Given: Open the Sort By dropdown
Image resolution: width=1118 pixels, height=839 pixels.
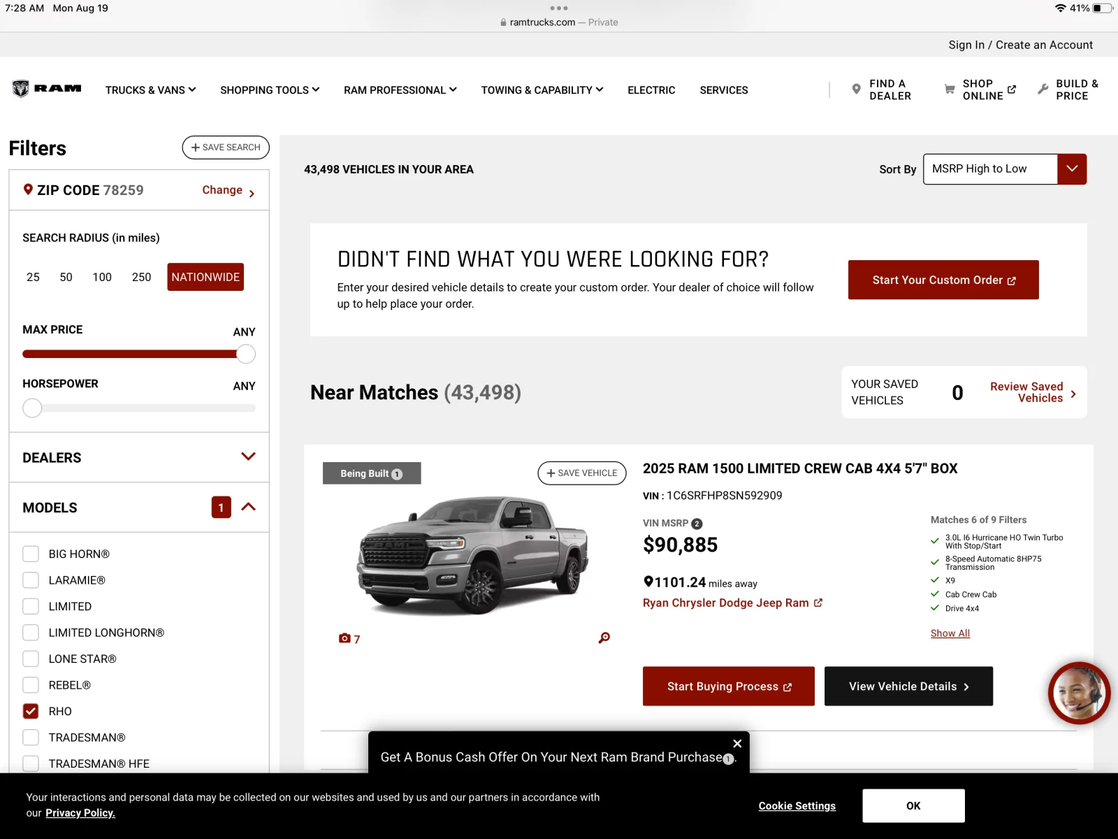Looking at the screenshot, I should (1005, 169).
